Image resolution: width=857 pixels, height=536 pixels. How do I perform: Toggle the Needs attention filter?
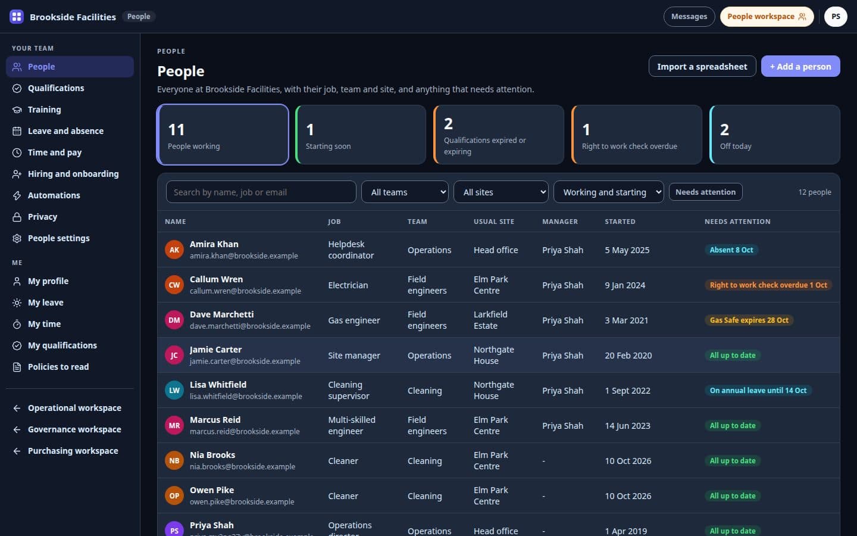pos(705,192)
